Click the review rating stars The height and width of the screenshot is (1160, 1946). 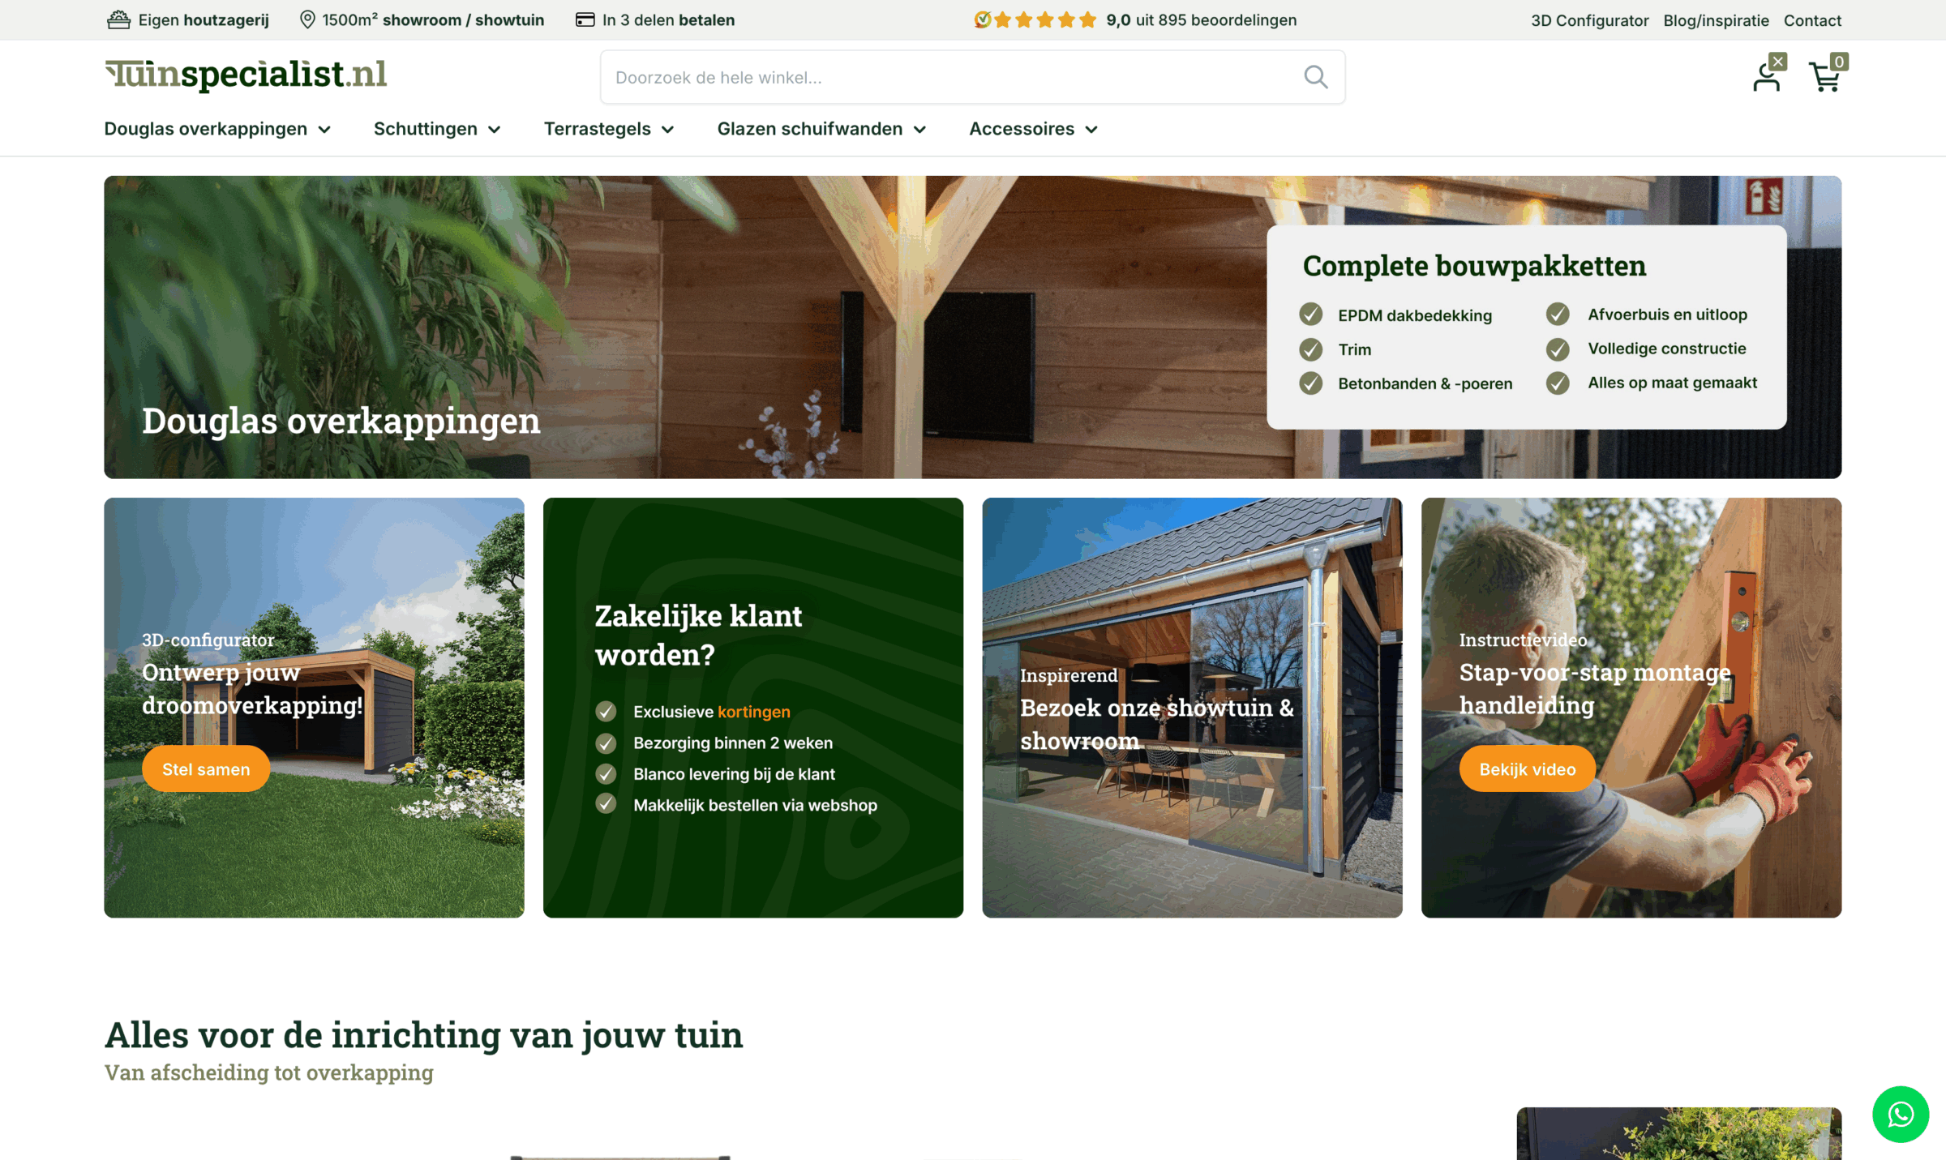click(1044, 19)
